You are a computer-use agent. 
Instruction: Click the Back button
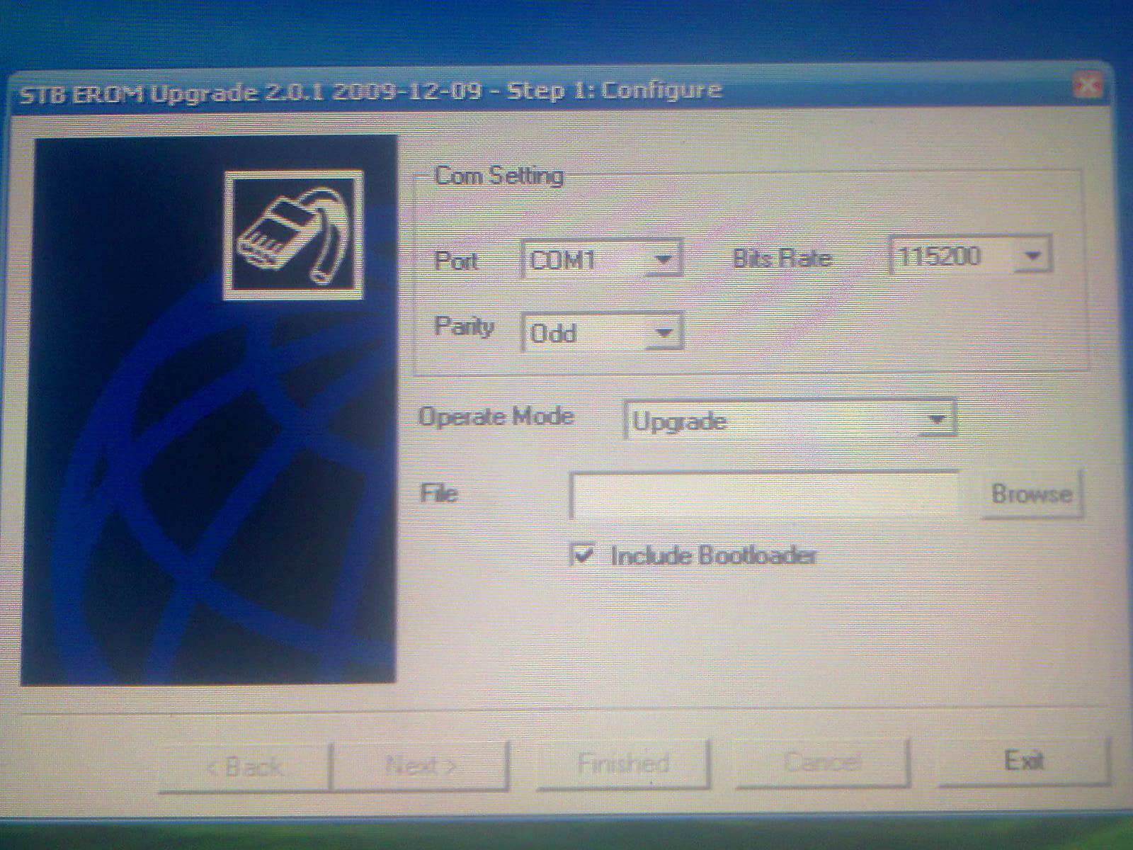pyautogui.click(x=245, y=767)
